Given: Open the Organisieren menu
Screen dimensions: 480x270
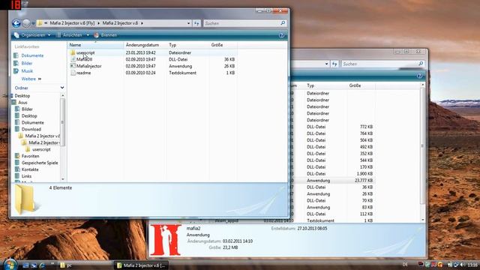Looking at the screenshot, I should [x=32, y=35].
